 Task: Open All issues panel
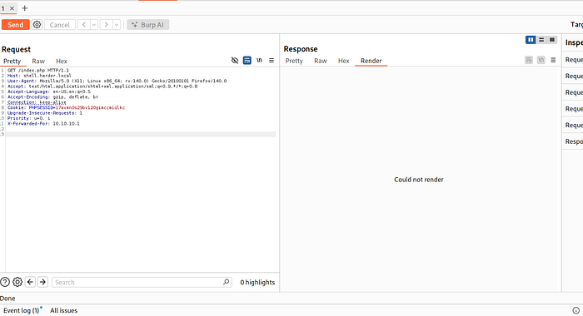tap(63, 311)
